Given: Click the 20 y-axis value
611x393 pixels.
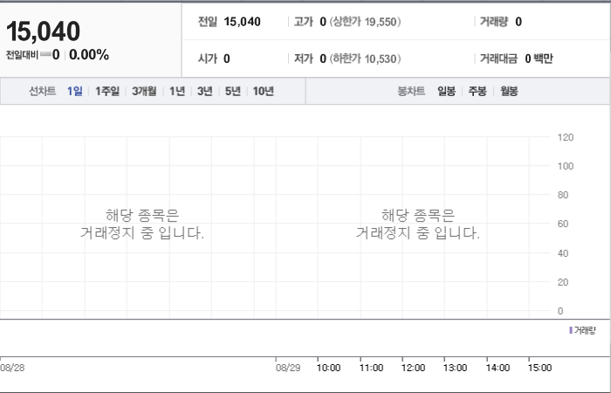Looking at the screenshot, I should click(563, 282).
